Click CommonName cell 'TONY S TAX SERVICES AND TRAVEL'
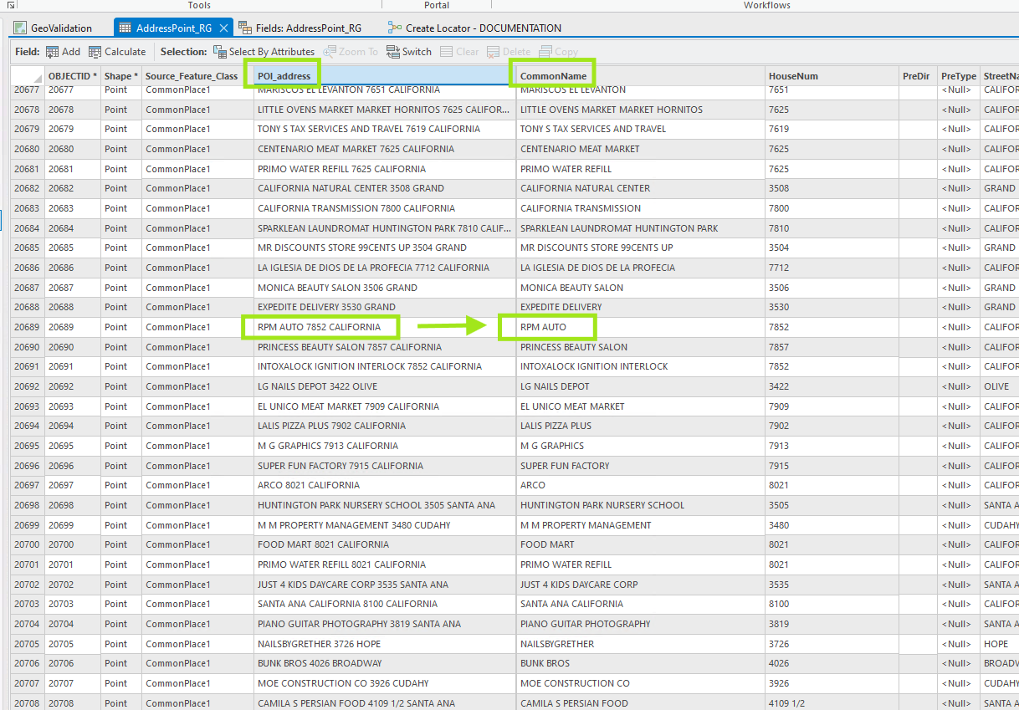The width and height of the screenshot is (1019, 710). 640,129
